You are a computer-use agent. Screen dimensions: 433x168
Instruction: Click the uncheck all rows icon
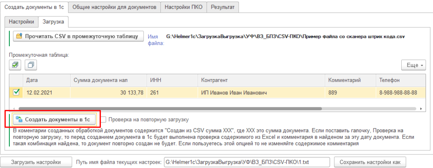coord(31,65)
